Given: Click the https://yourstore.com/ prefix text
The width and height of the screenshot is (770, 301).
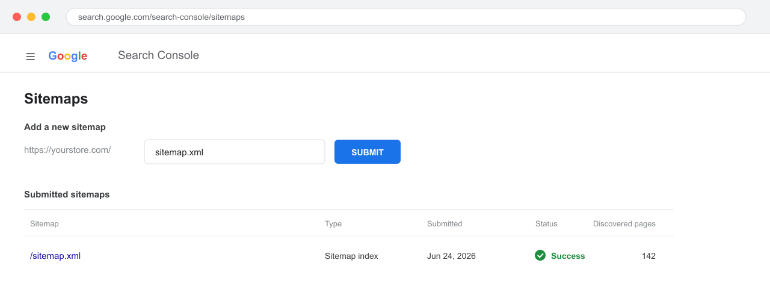Looking at the screenshot, I should (x=67, y=150).
